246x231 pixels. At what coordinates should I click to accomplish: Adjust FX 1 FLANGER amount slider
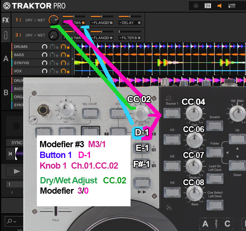coord(102,16)
